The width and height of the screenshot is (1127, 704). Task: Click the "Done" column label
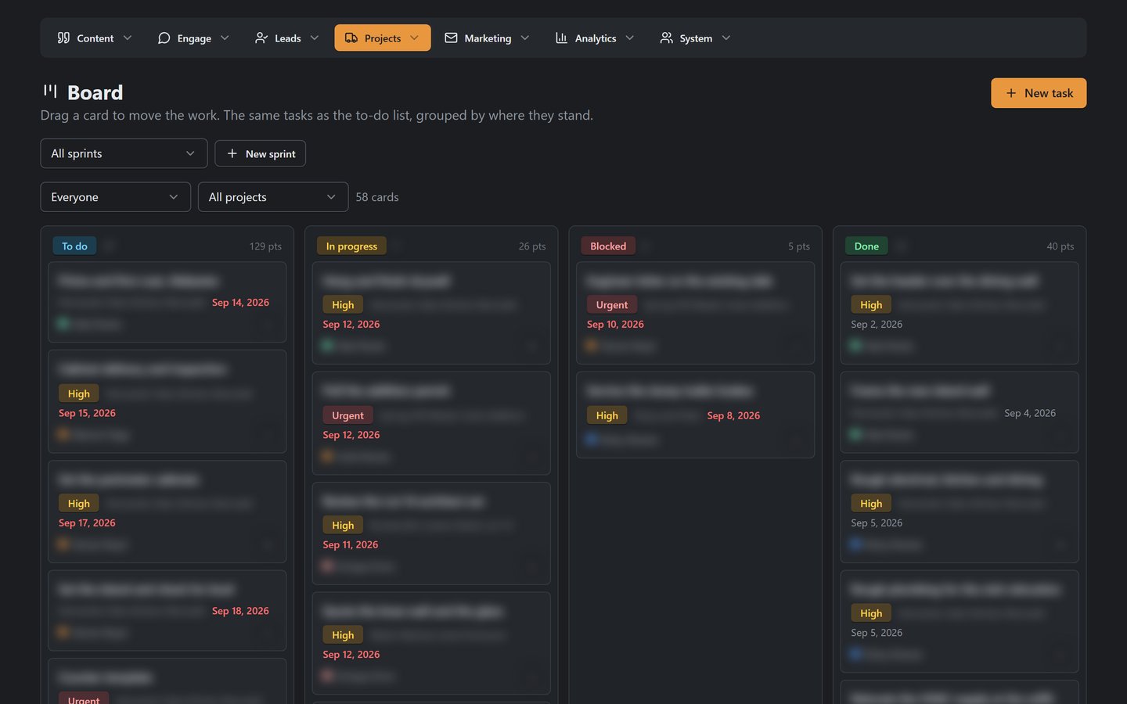pyautogui.click(x=866, y=246)
